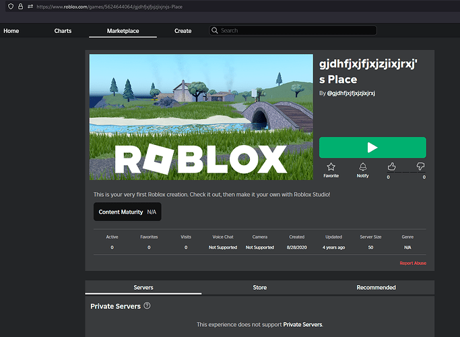Click the game title "gjdhfjxjfjxjzjixjrxj's Place"
Viewport: 460px width, 337px height.
368,71
